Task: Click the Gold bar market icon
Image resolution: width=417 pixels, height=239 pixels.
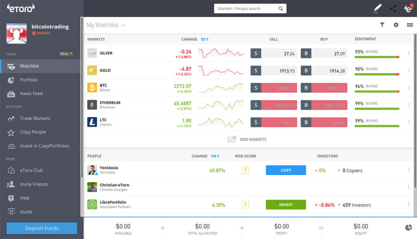Action: tap(92, 70)
